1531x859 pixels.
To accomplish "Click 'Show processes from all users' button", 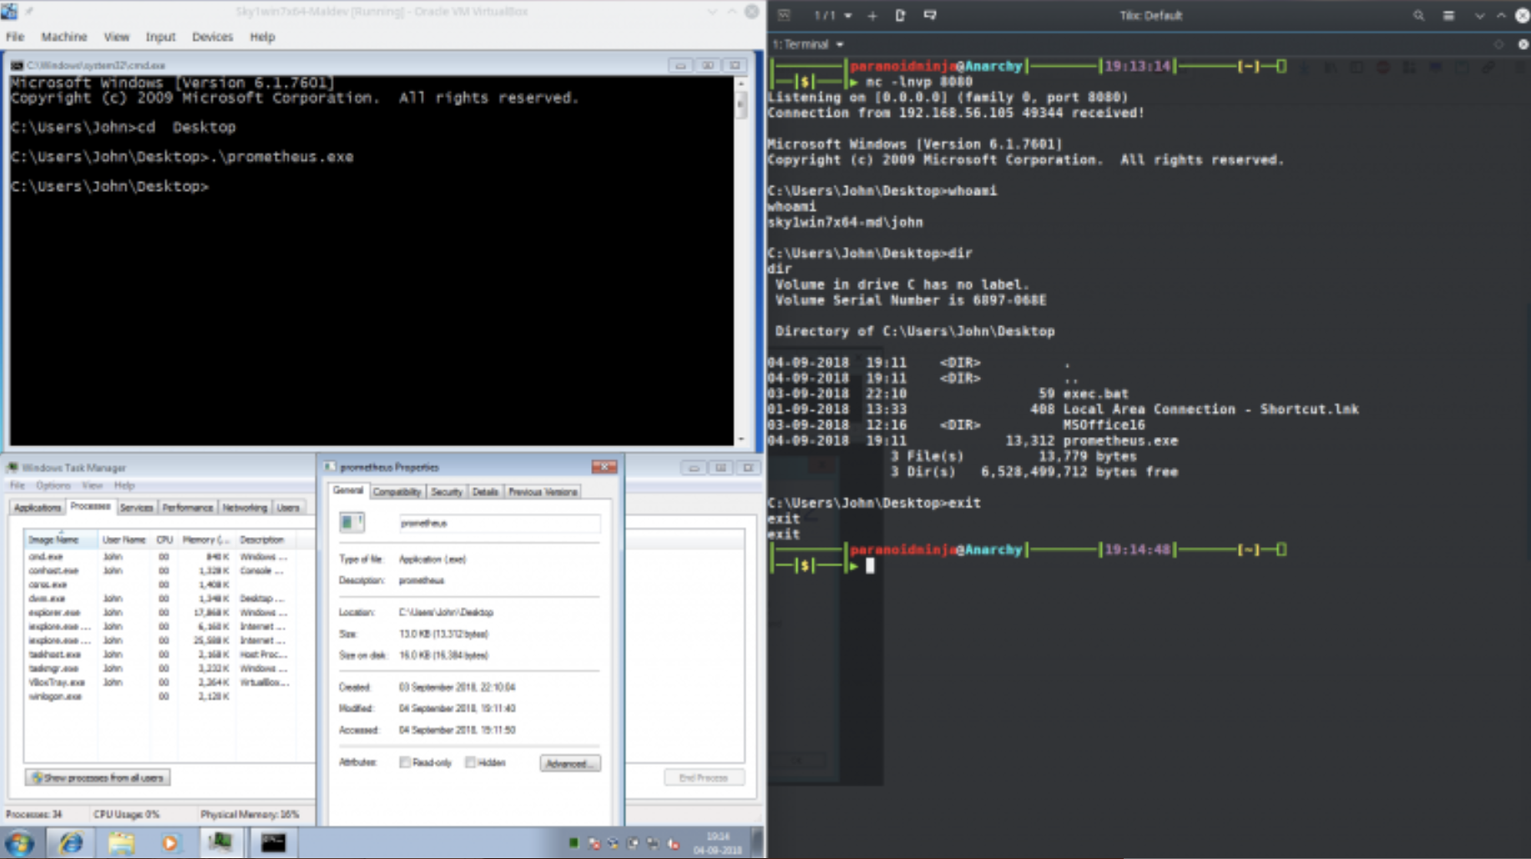I will pos(98,777).
